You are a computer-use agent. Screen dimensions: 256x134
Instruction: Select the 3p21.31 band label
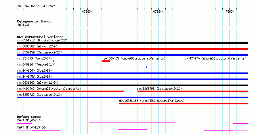[23, 25]
